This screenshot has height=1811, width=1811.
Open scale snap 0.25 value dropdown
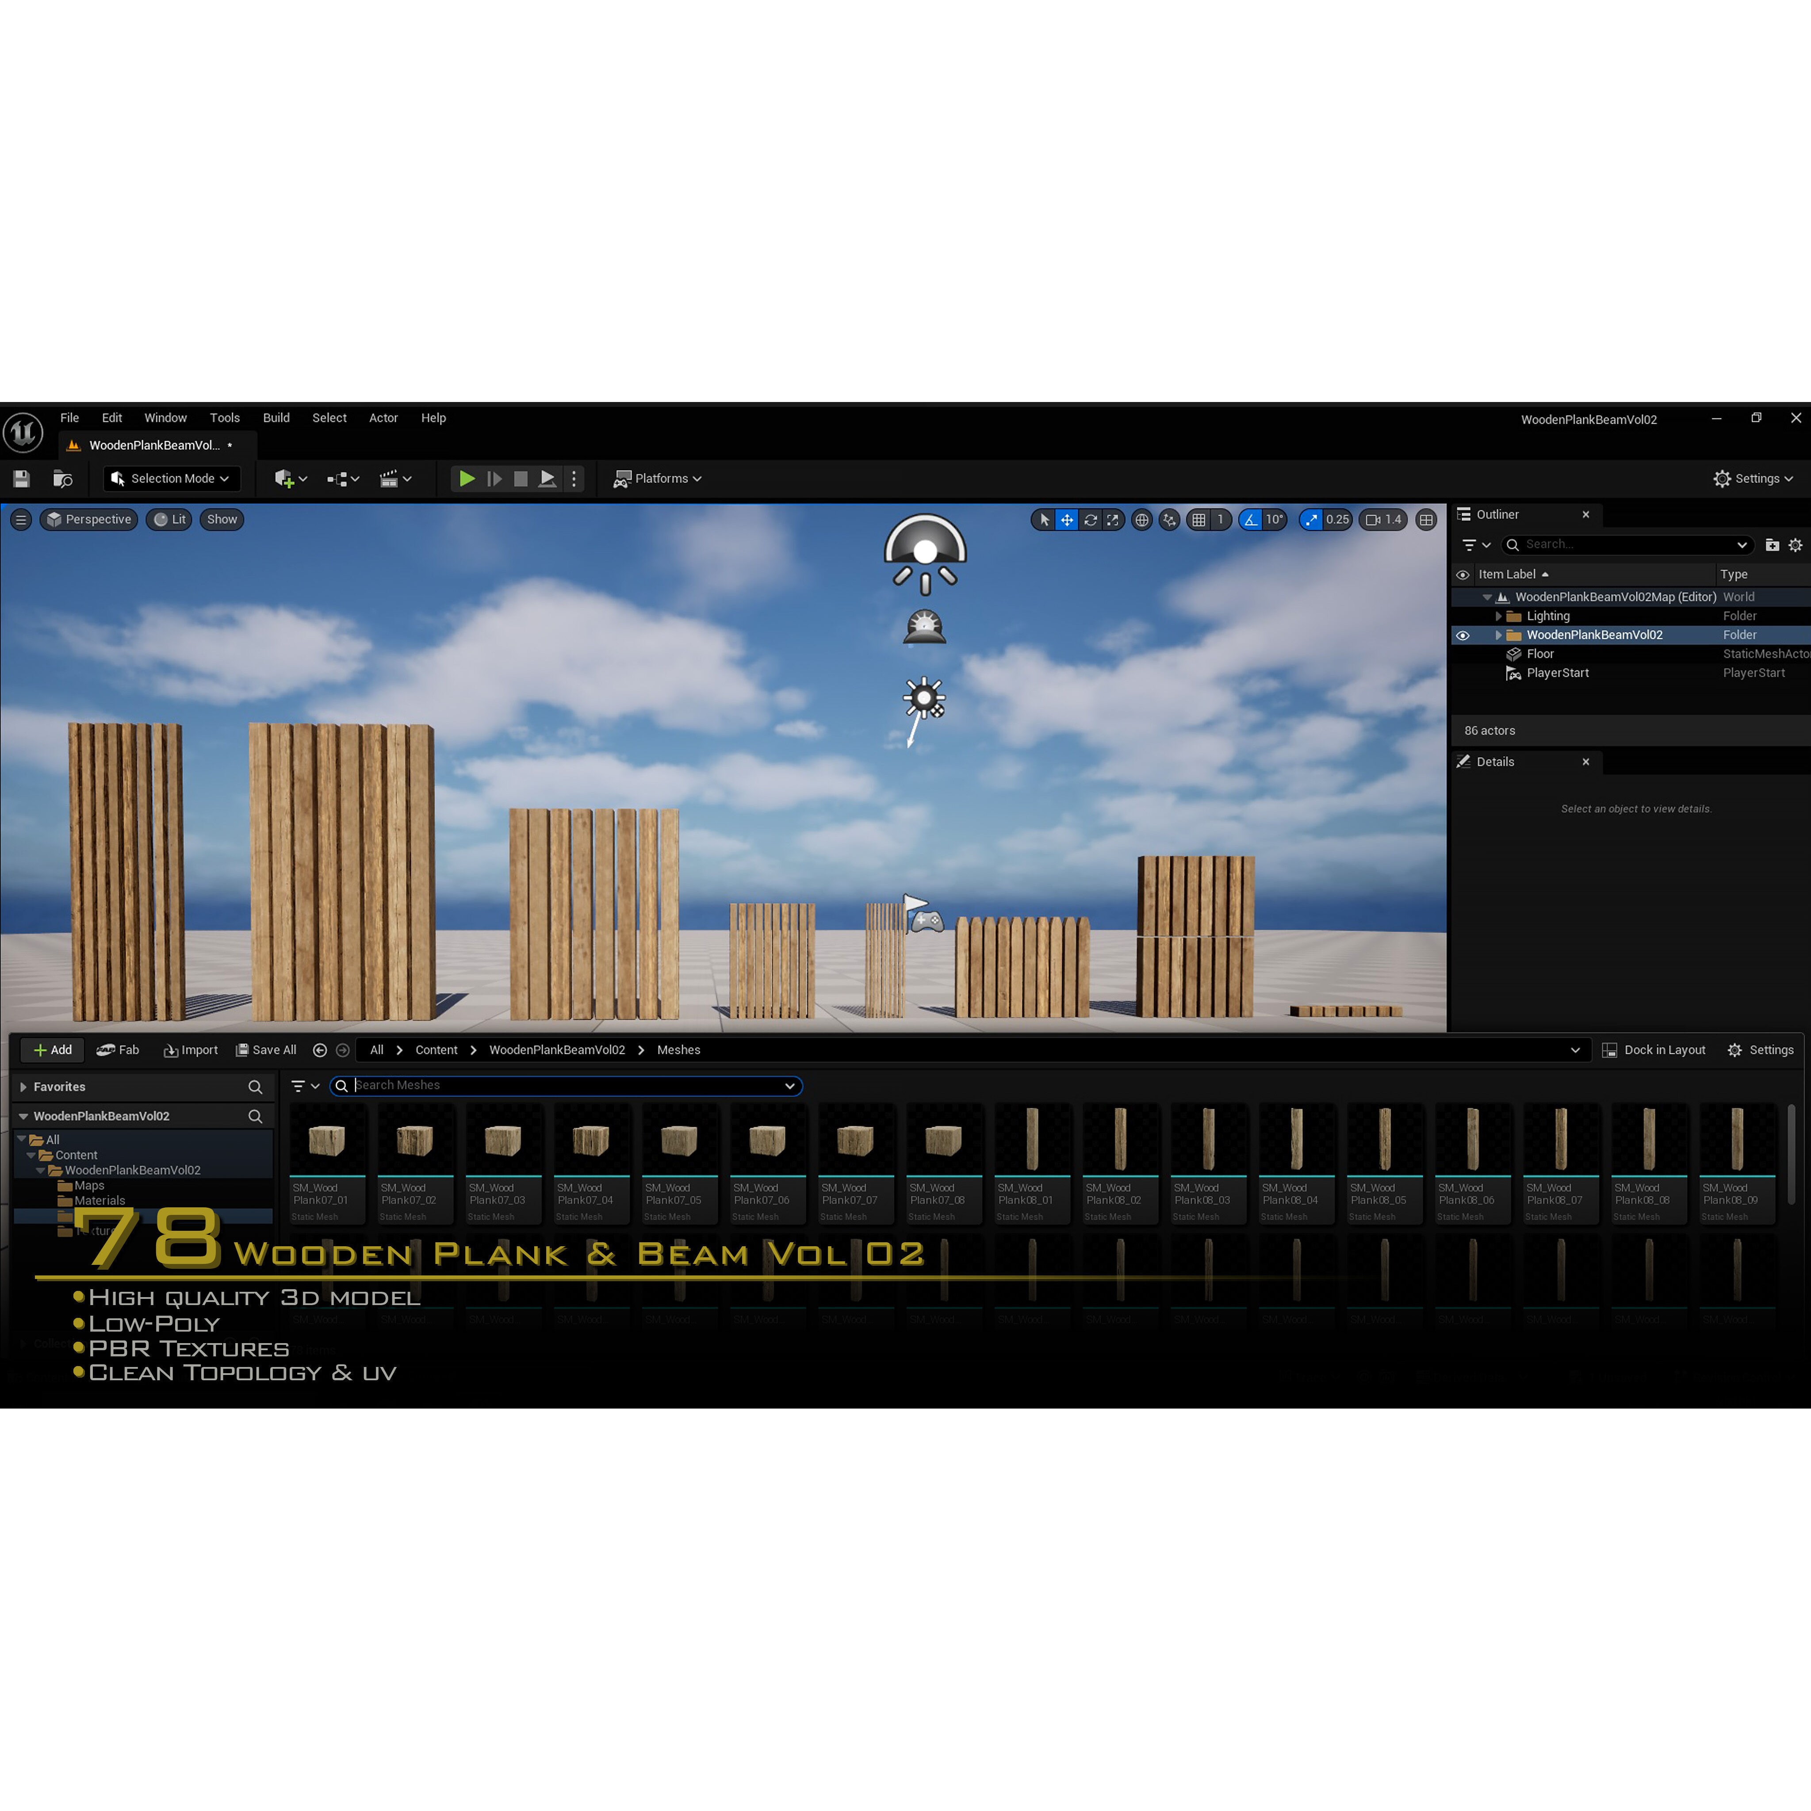tap(1338, 519)
